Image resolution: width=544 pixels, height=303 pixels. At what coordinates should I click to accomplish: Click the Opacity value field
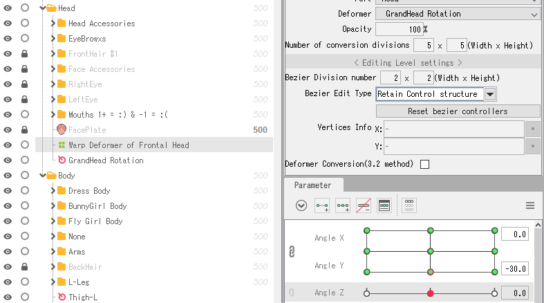click(398, 29)
